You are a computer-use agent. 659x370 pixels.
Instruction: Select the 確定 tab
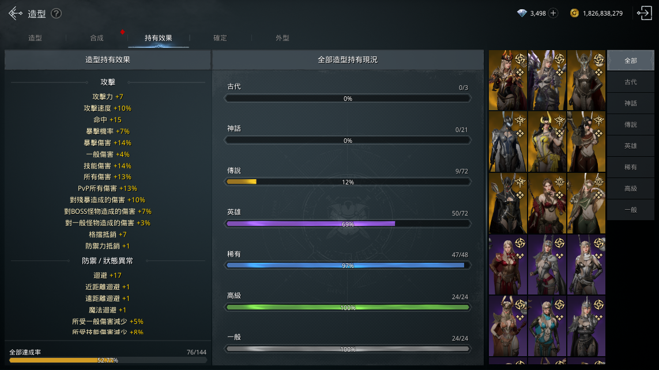[x=220, y=38]
